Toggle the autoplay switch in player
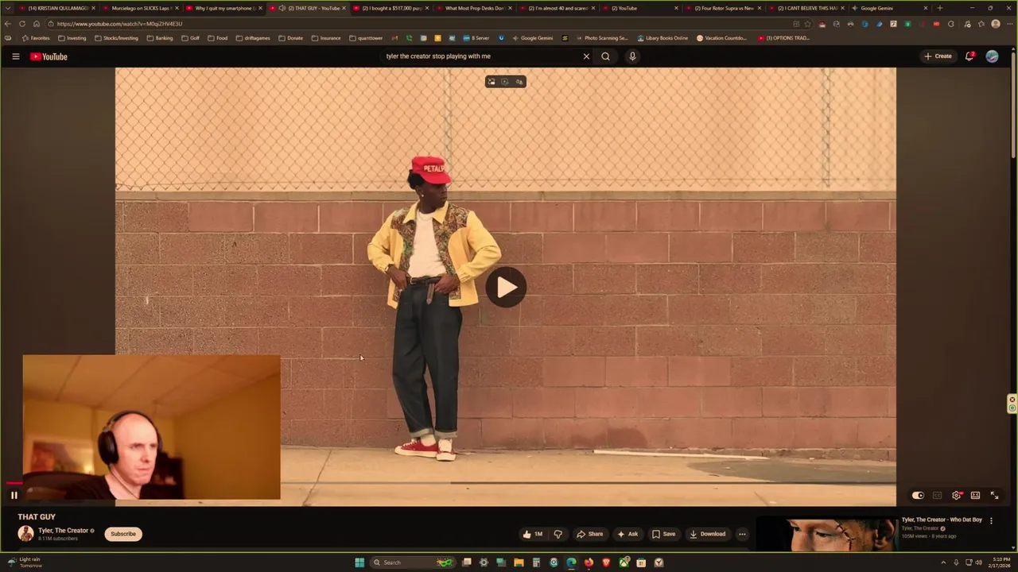The height and width of the screenshot is (572, 1018). [918, 495]
